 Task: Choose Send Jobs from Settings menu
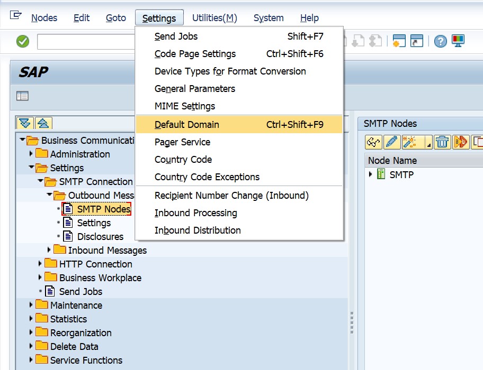point(239,36)
